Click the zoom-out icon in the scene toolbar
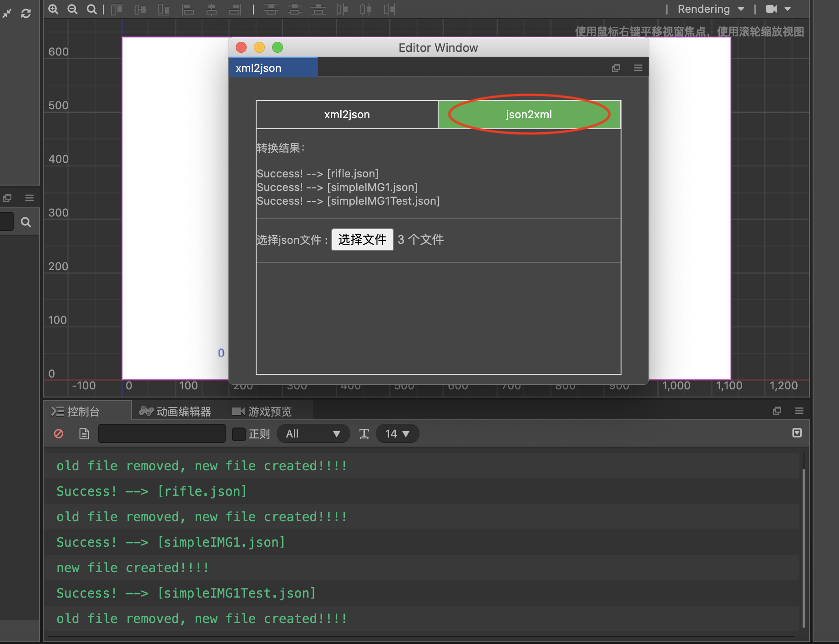This screenshot has height=644, width=839. pos(72,9)
